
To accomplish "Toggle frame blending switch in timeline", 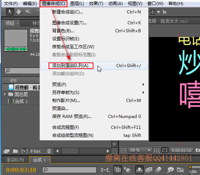I will pyautogui.click(x=149, y=170).
